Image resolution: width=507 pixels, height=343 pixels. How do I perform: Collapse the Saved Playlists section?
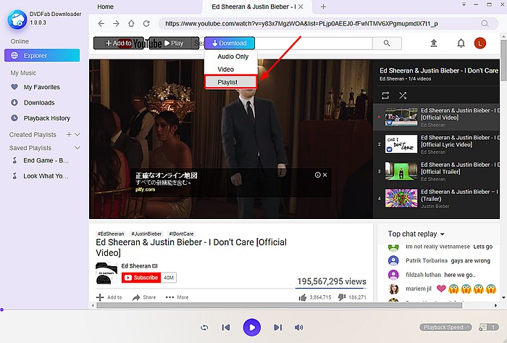coord(77,148)
